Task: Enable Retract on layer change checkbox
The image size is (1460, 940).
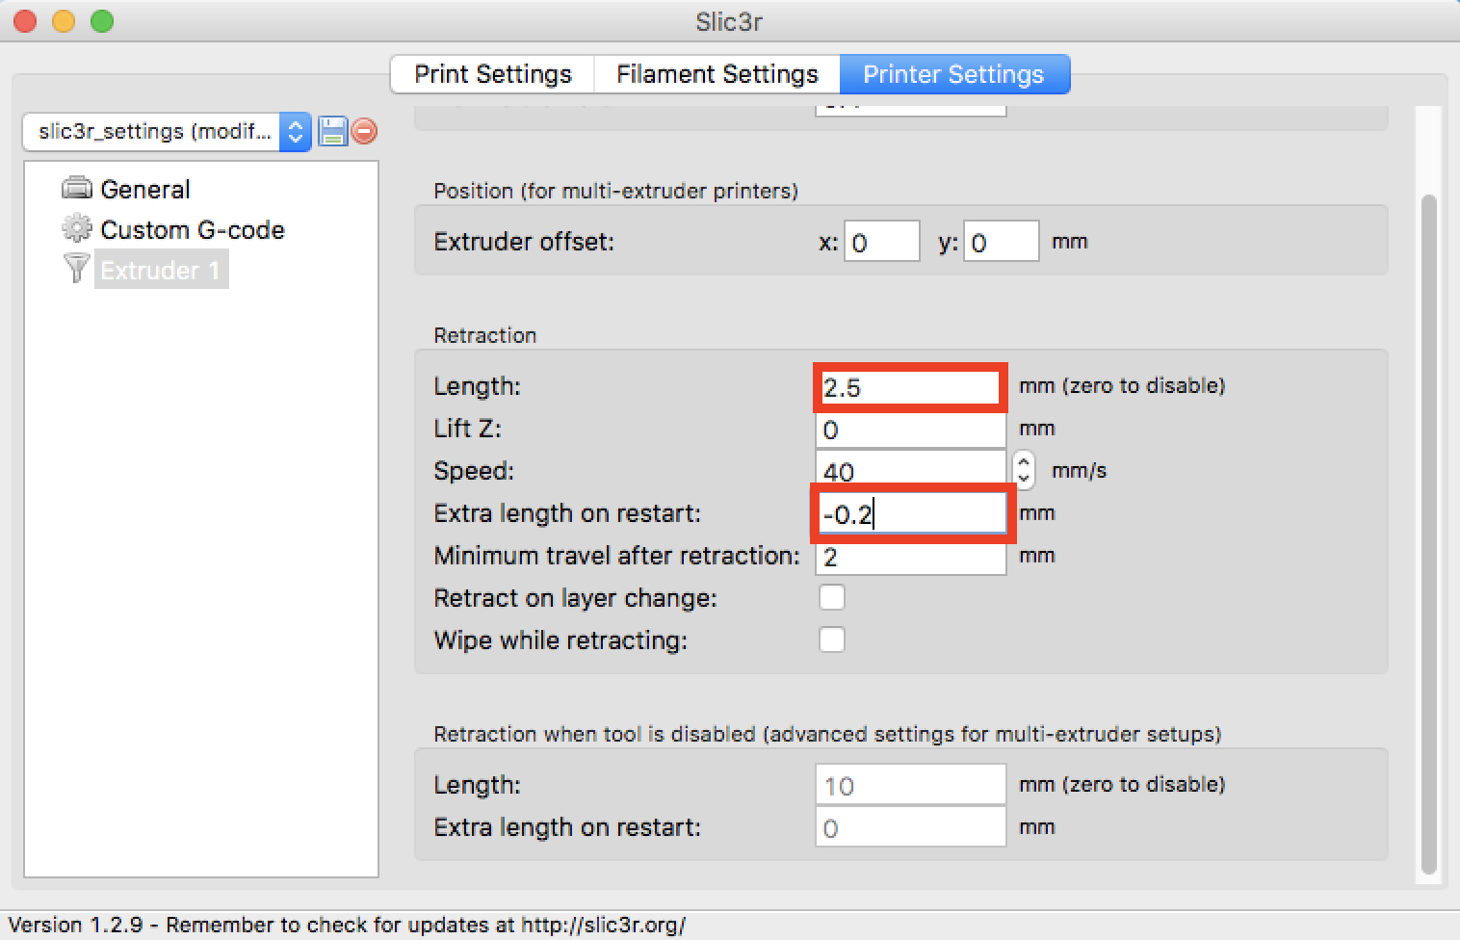Action: (832, 597)
